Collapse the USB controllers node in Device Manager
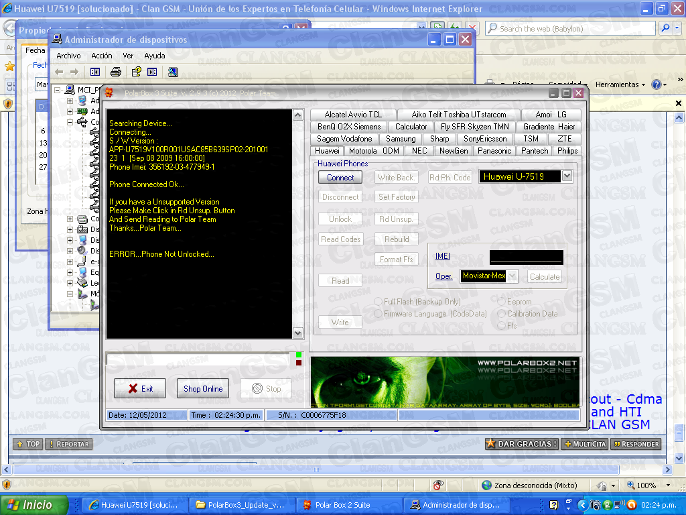 pos(70,122)
